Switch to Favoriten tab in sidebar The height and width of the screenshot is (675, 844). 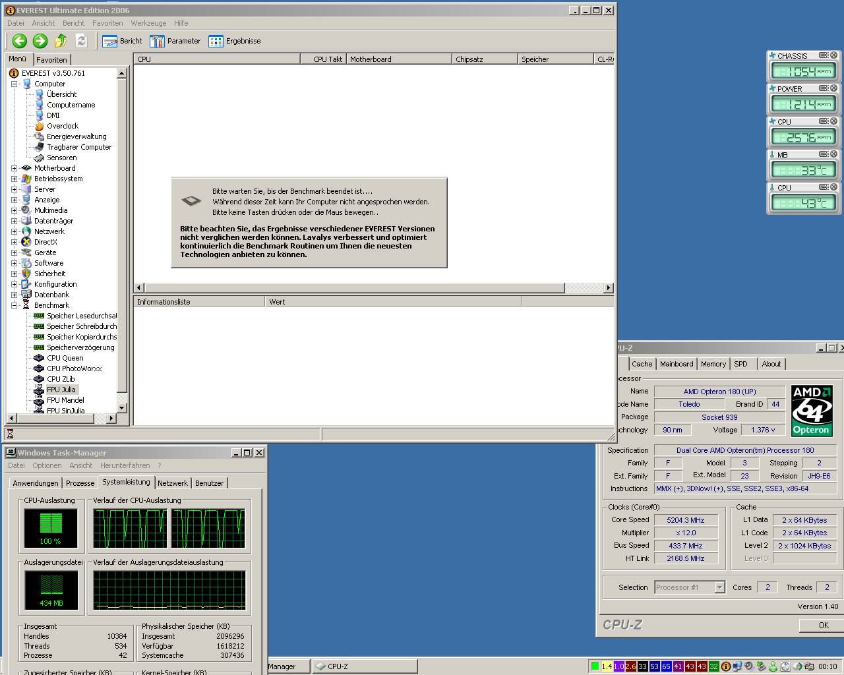pos(51,59)
